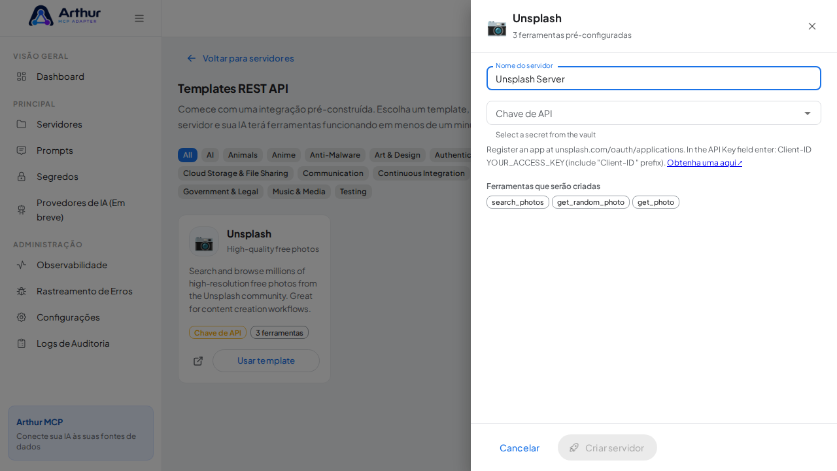Click the get_random_photo tool chip
Screen dimensions: 837x471
590,202
